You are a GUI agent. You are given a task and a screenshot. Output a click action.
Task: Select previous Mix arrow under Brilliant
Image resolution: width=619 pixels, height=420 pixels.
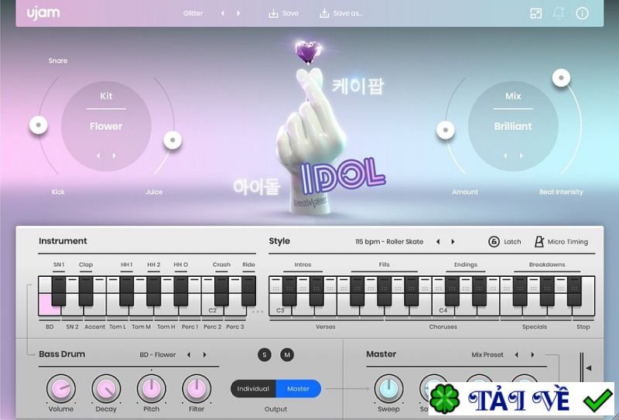pyautogui.click(x=505, y=156)
